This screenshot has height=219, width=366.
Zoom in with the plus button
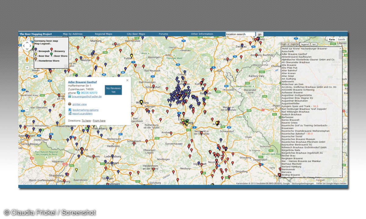click(x=27, y=67)
